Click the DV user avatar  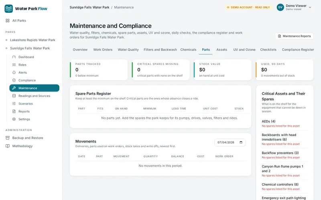[280, 7]
